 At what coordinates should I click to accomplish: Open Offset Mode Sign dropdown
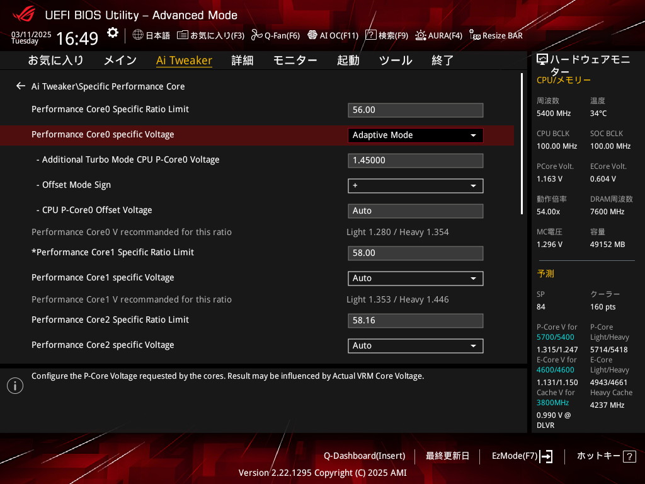416,186
